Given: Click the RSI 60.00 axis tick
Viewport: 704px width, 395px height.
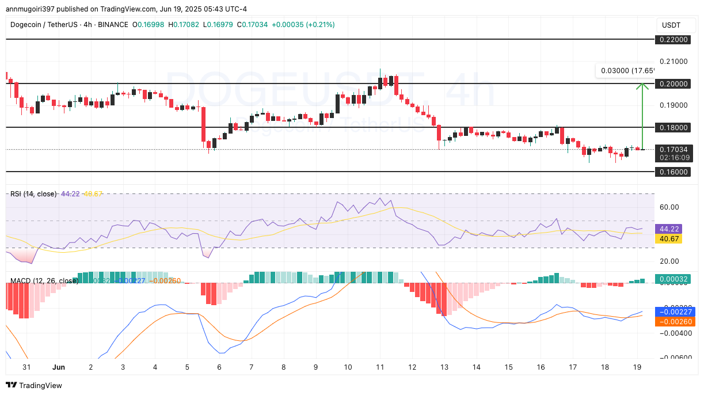Looking at the screenshot, I should (669, 207).
